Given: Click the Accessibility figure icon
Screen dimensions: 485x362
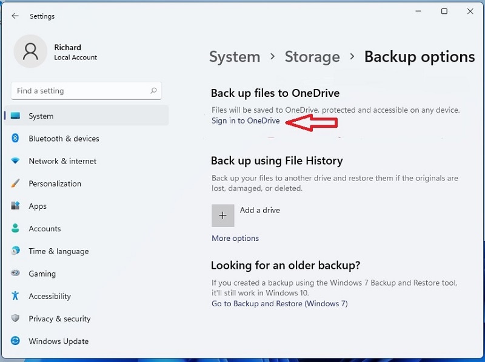Looking at the screenshot, I should coord(16,296).
